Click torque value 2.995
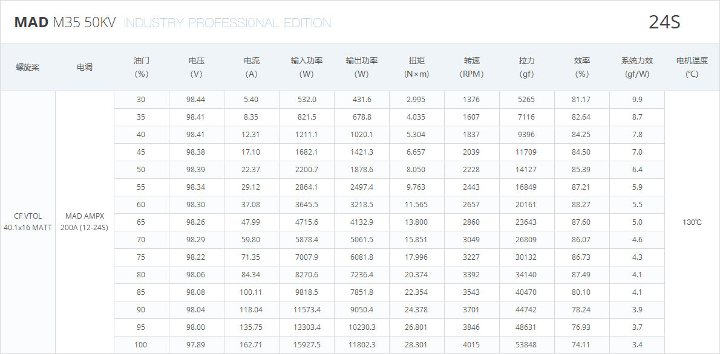720x354 pixels. coord(416,100)
